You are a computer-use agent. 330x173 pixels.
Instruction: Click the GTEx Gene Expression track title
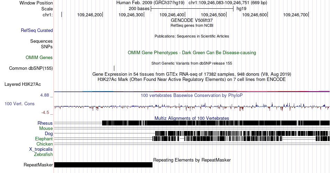point(192,74)
